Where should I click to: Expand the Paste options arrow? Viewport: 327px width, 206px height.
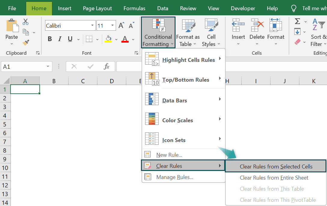(12, 44)
